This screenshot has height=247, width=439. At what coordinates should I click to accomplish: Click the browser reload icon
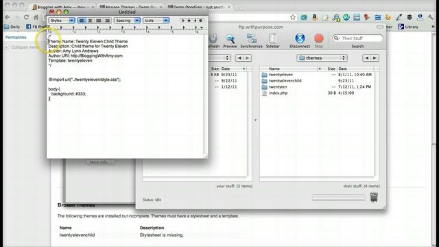pos(26,17)
